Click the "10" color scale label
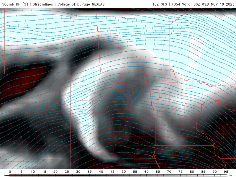The height and width of the screenshot is (177, 236). (x=33, y=172)
